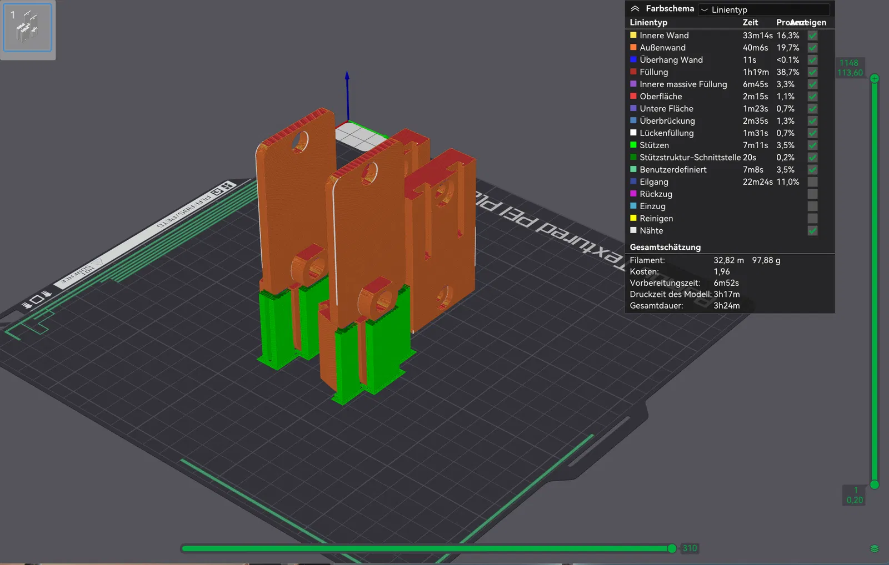889x565 pixels.
Task: Click the Außenwand time 40m6s
Action: (x=756, y=48)
